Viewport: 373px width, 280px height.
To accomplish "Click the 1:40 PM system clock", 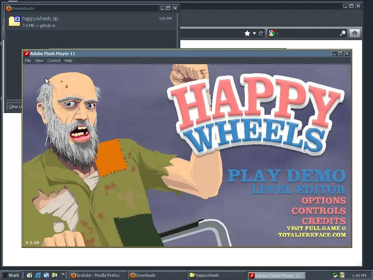I will (x=359, y=276).
